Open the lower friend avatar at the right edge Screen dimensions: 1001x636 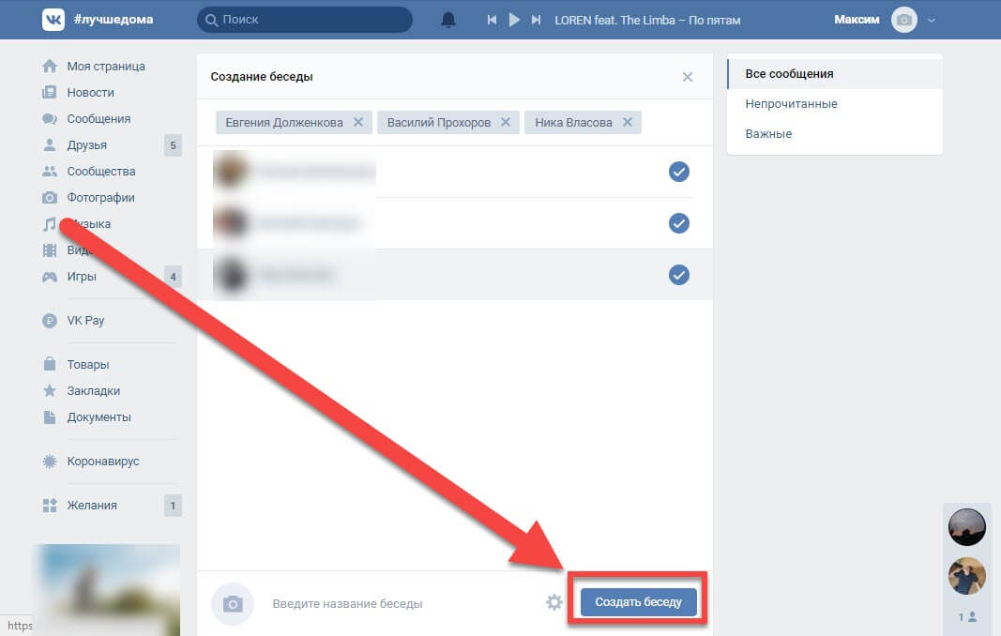pos(966,576)
